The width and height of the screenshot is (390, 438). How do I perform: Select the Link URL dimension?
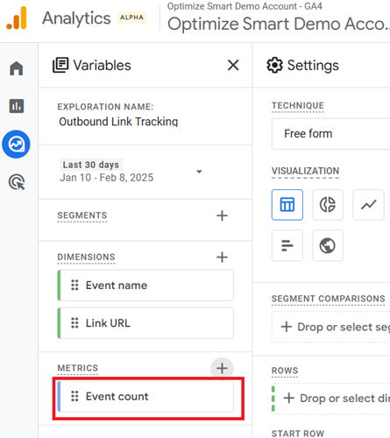pos(145,323)
